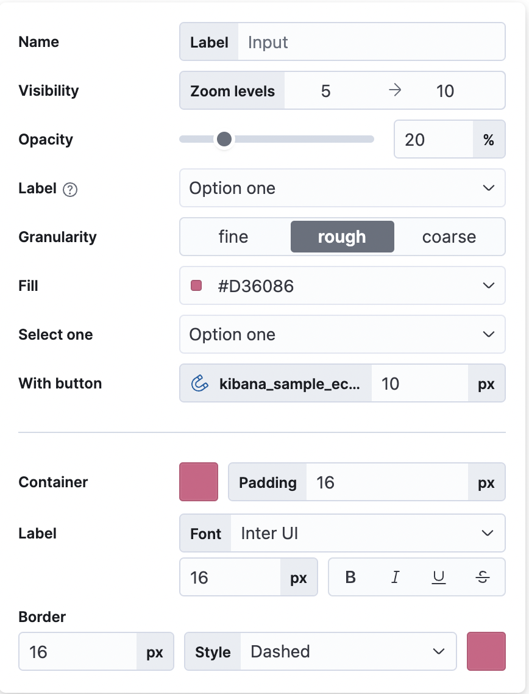Open the Border Style 'Dashed' dropdown
This screenshot has width=529, height=694.
438,651
